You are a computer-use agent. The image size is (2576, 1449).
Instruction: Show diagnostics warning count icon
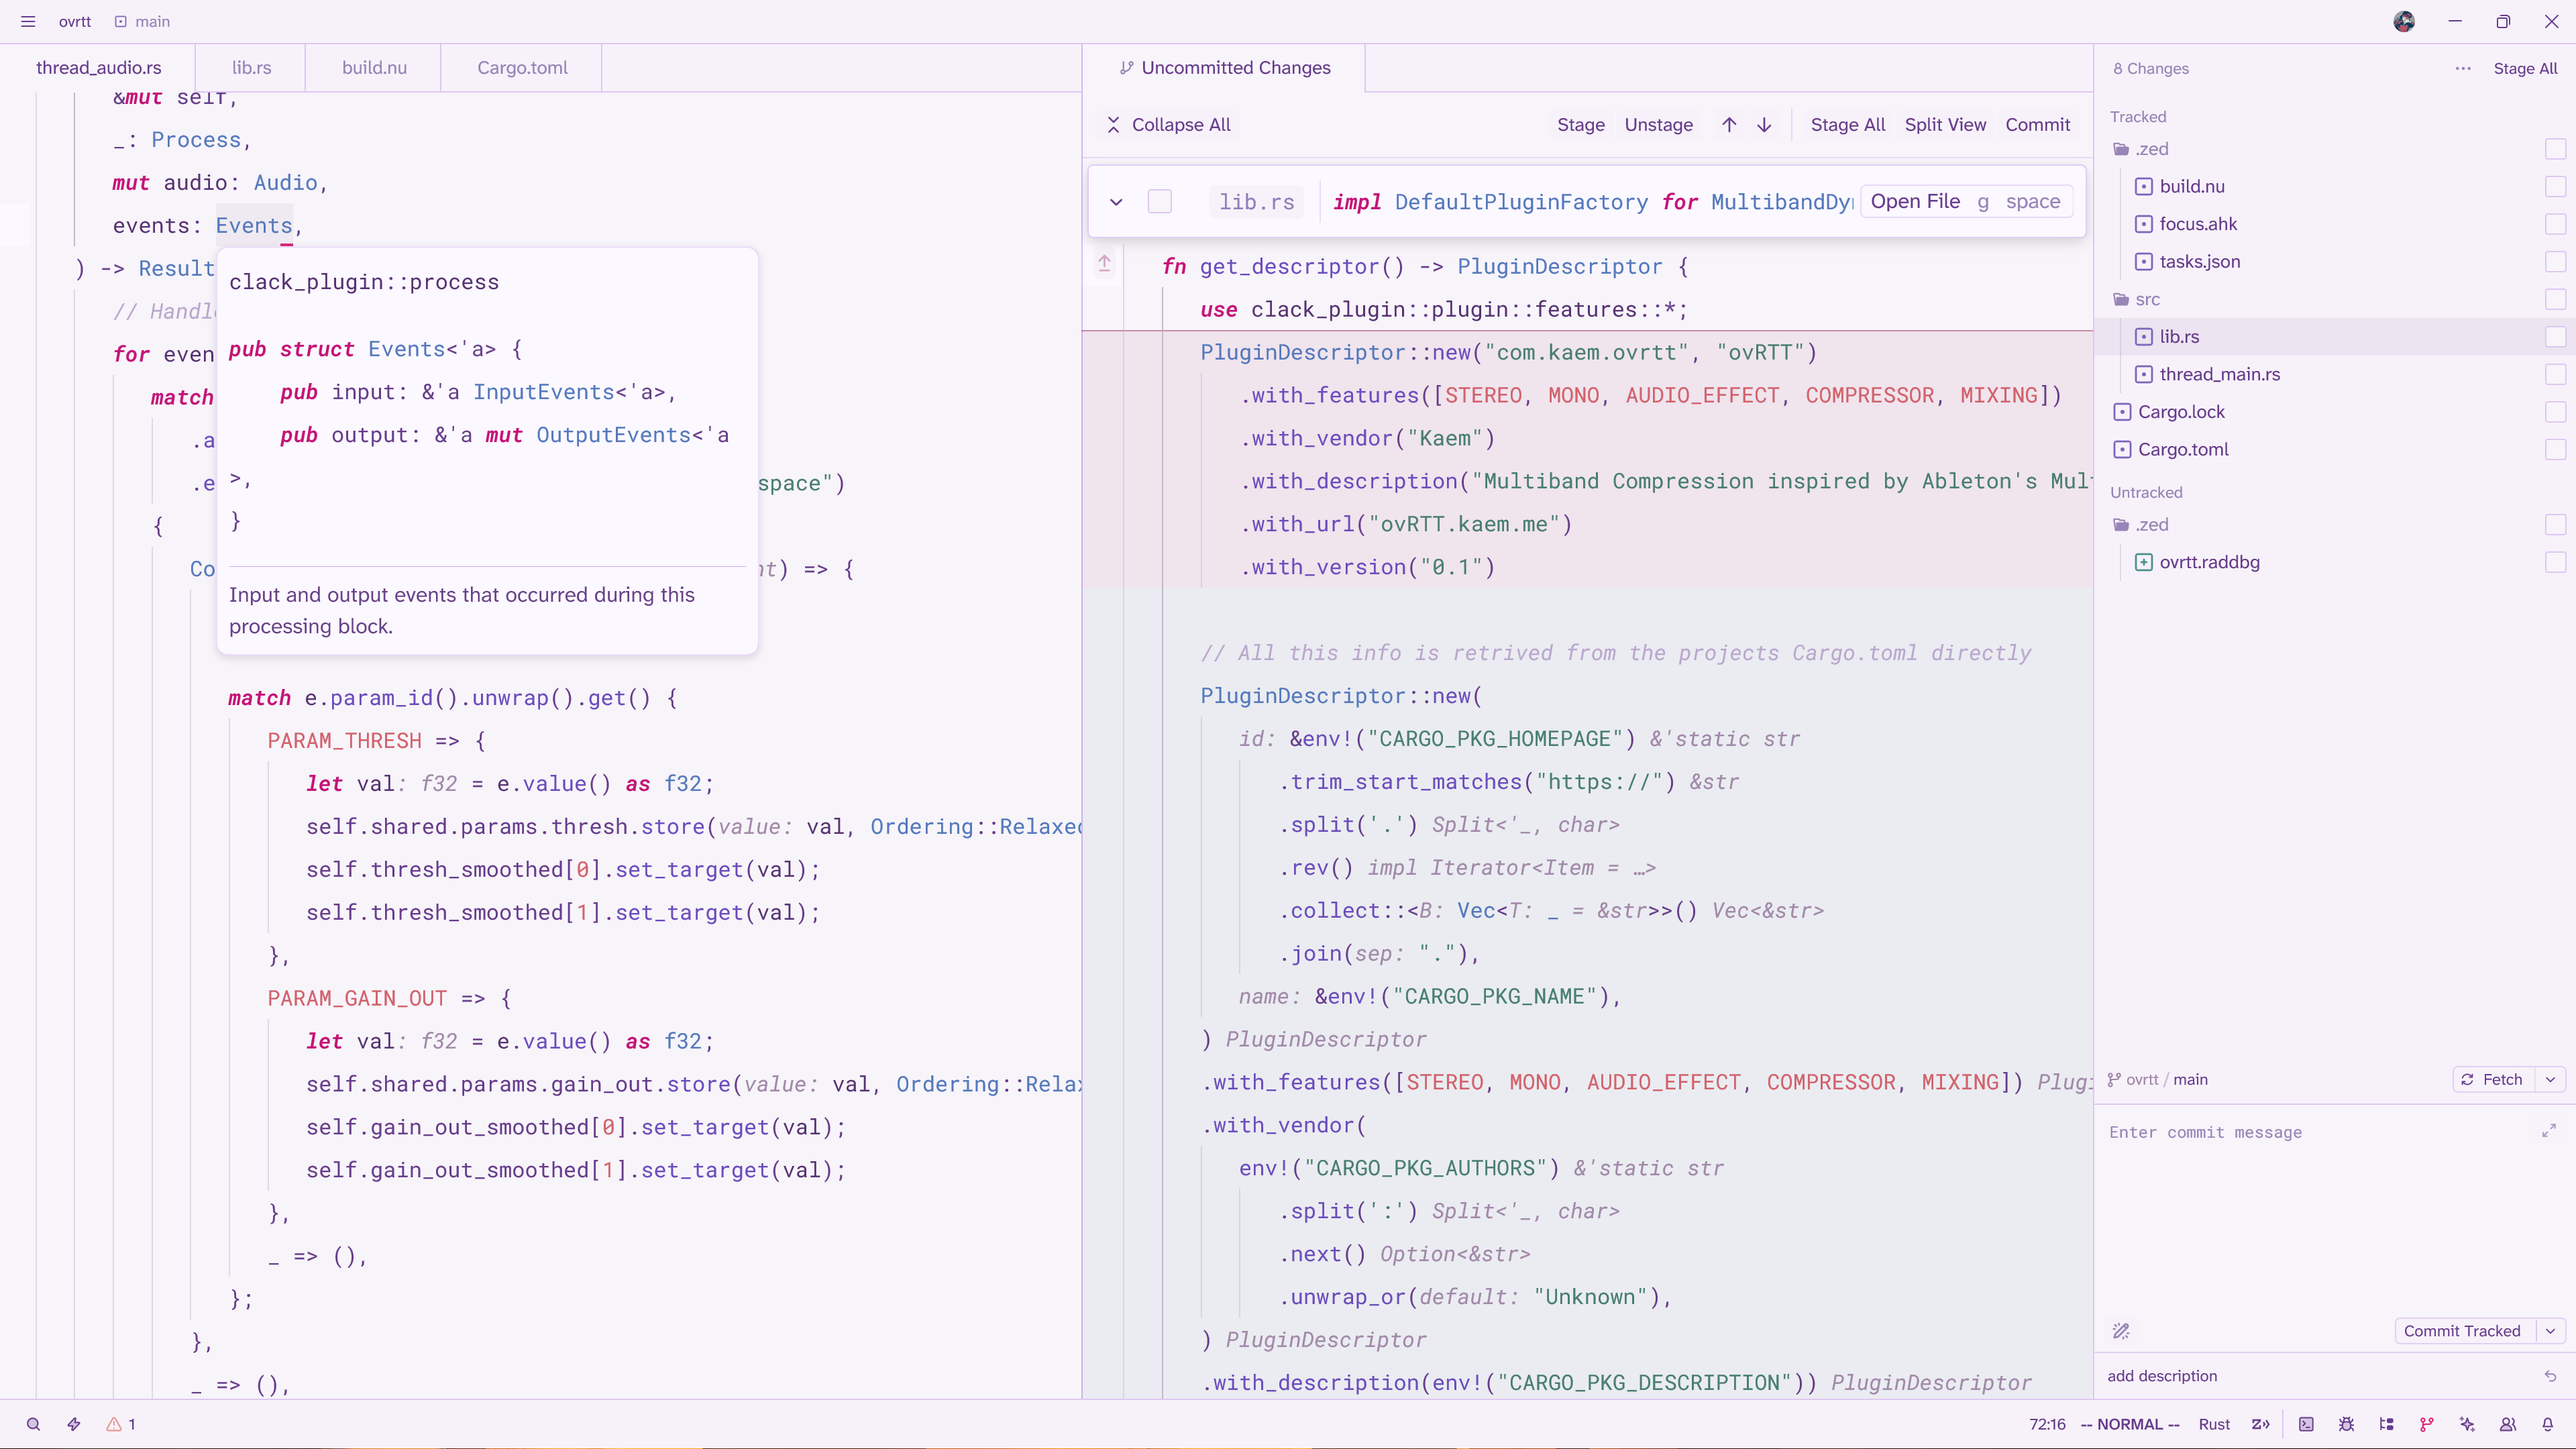click(121, 1424)
